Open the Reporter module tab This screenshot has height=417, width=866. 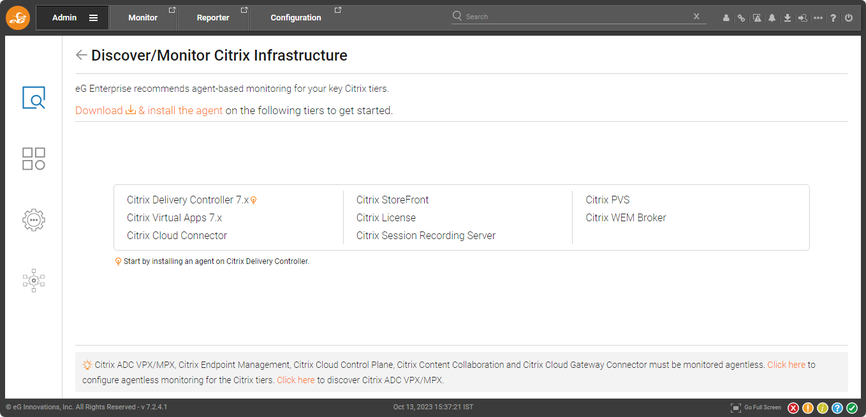[213, 18]
